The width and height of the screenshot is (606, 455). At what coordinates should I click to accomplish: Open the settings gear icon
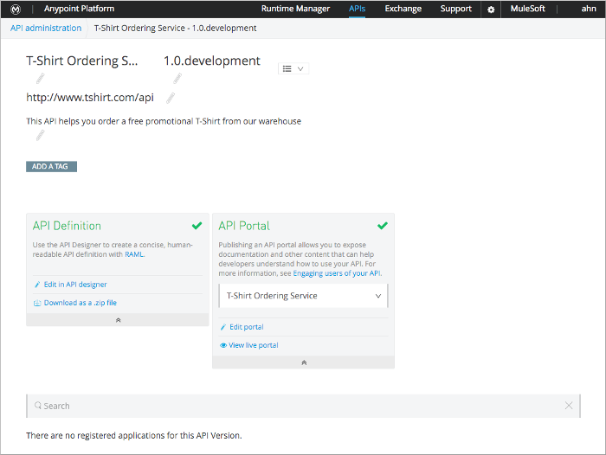491,10
